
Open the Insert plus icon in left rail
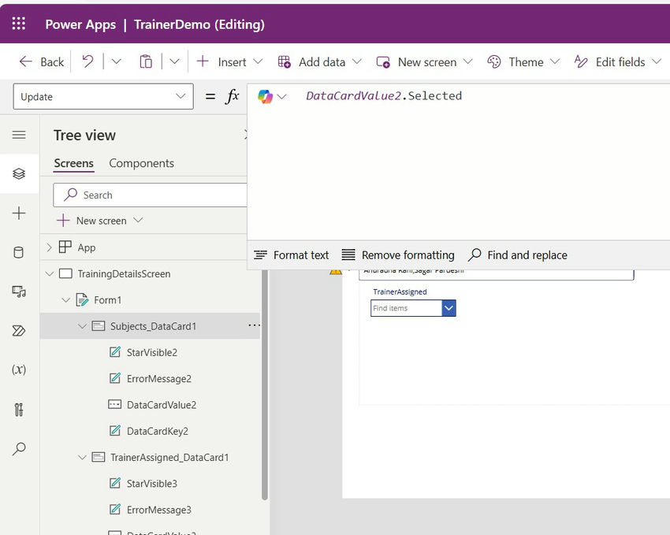coord(19,214)
